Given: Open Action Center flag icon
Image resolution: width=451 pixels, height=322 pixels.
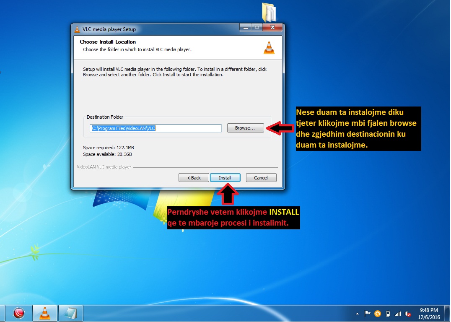Looking at the screenshot, I should point(368,314).
